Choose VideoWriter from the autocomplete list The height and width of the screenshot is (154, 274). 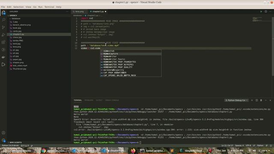click(x=131, y=56)
